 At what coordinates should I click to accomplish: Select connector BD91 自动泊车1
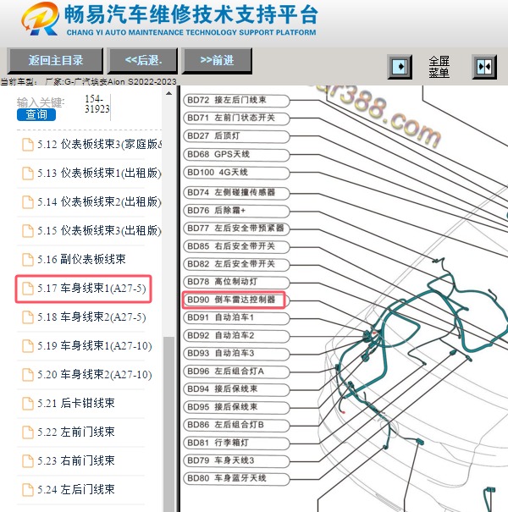point(236,317)
